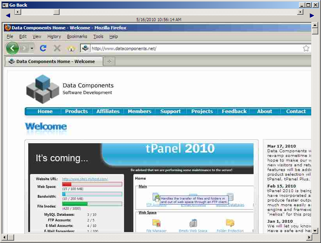This screenshot has height=243, width=321.
Task: Click the Go Back timeline slider thumb
Action: point(56,12)
